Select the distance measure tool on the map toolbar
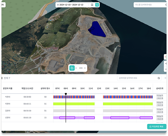The height and width of the screenshot is (136, 168). pyautogui.click(x=81, y=68)
